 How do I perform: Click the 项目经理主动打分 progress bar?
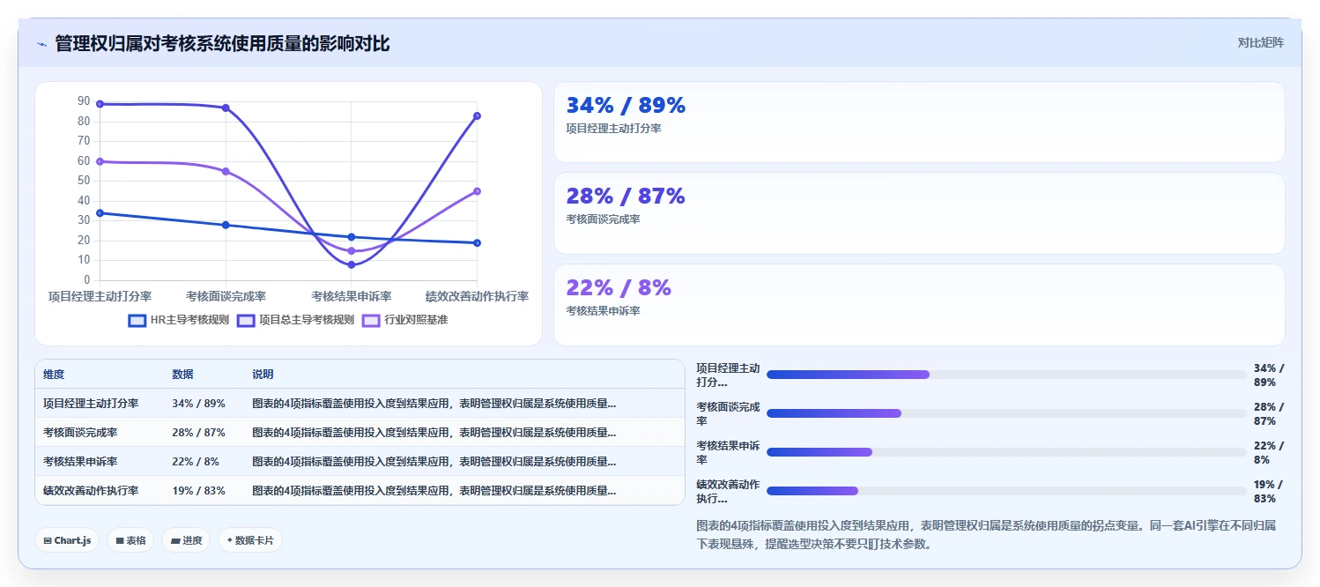point(1006,375)
